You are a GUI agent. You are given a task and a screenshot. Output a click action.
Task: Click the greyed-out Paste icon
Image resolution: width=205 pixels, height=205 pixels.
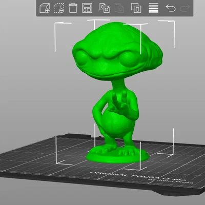118,8
